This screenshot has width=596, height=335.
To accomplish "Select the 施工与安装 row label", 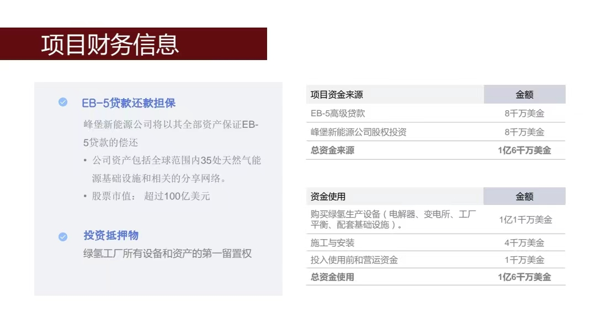I will click(332, 243).
